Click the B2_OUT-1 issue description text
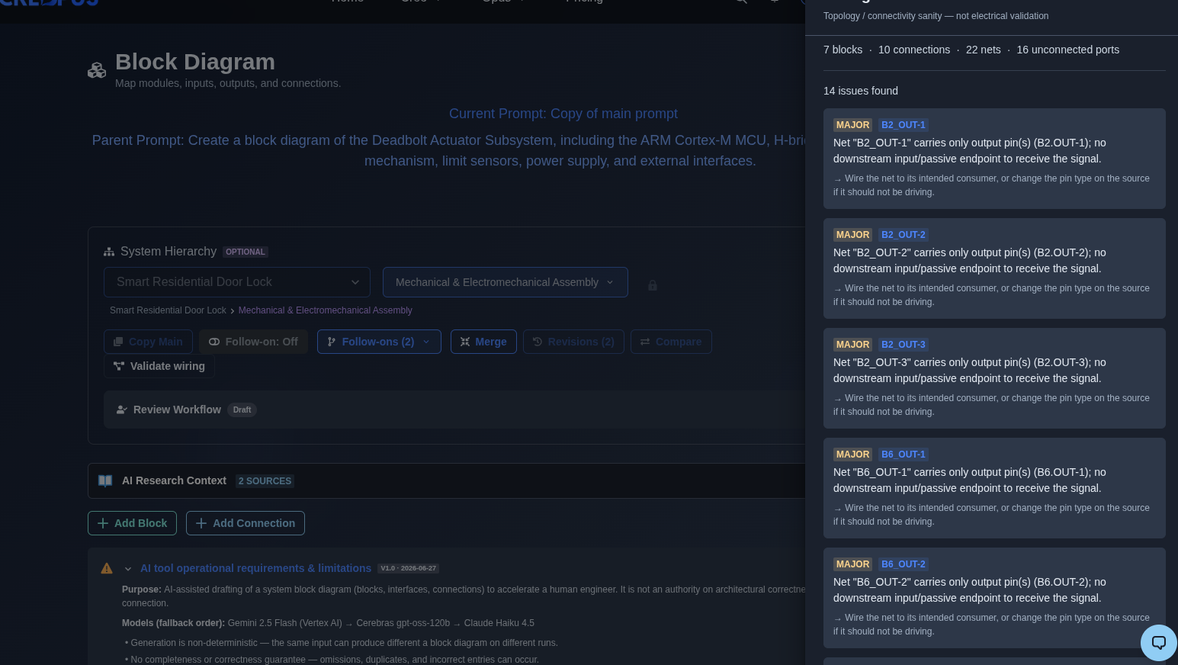 (970, 151)
